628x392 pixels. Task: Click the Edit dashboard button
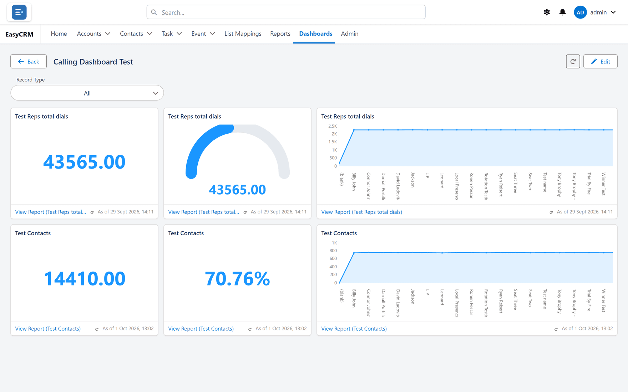pos(600,61)
